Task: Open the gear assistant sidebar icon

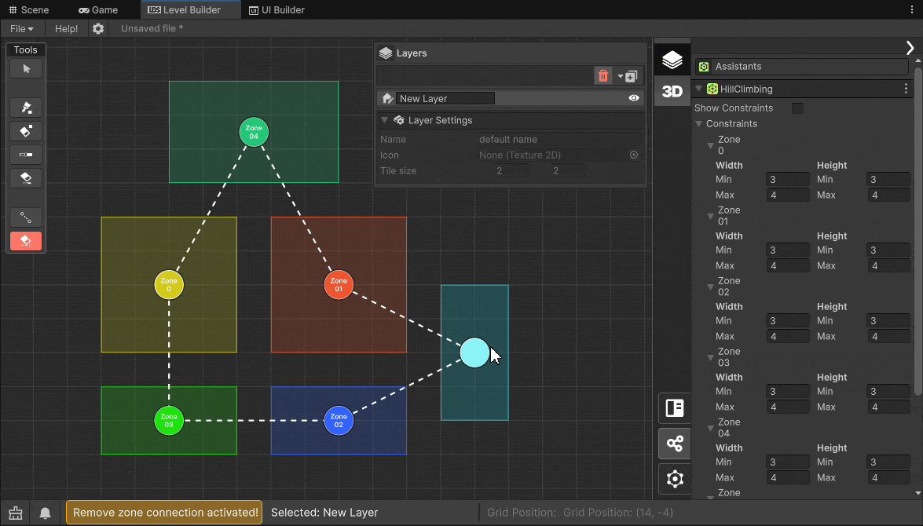Action: tap(675, 479)
